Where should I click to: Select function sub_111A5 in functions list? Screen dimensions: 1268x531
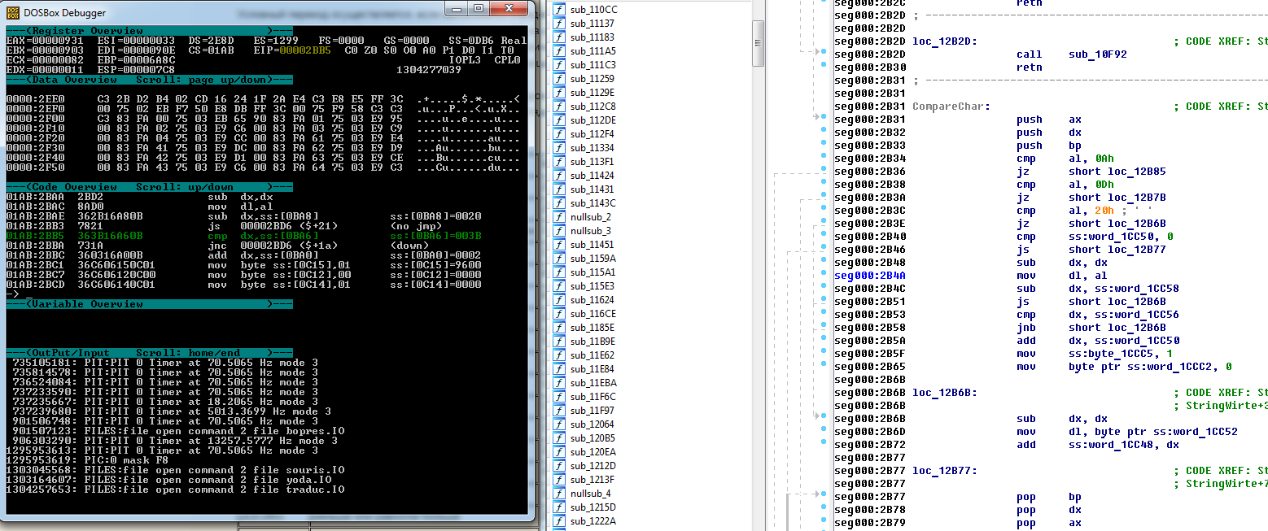click(x=592, y=50)
